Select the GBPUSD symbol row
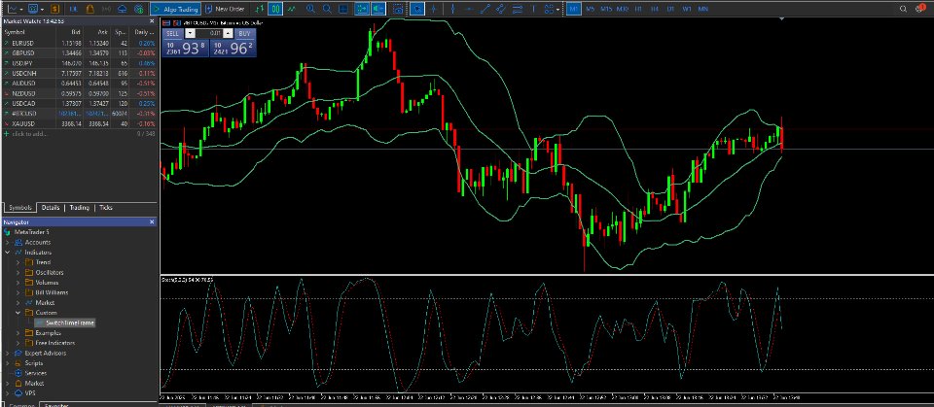934x407 pixels. click(79, 53)
